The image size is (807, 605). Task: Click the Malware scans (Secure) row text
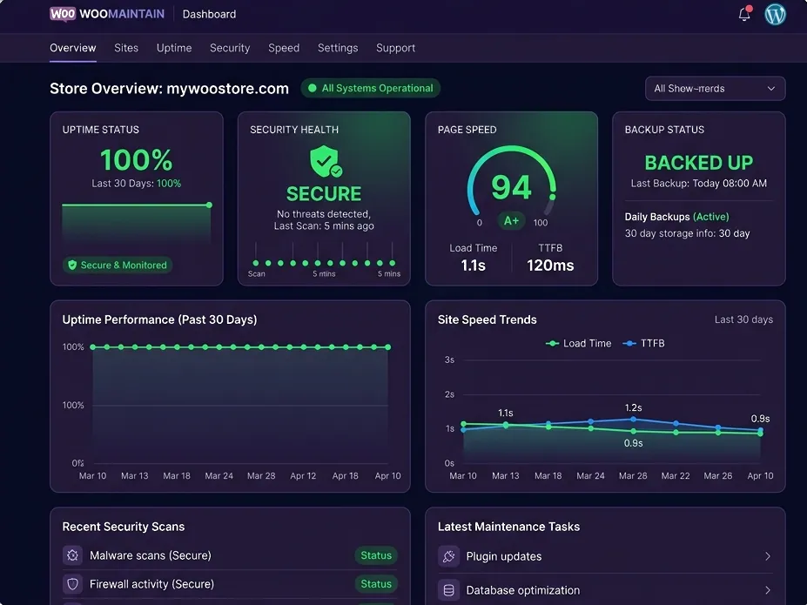151,555
